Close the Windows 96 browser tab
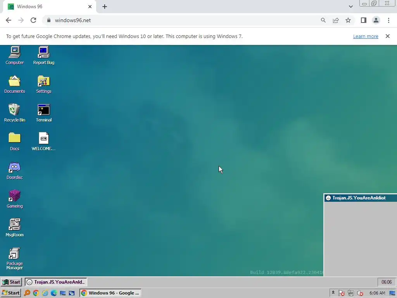 tap(90, 7)
